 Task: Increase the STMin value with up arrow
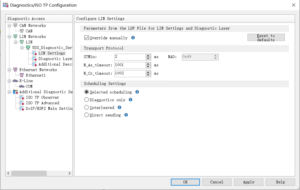click(148, 55)
